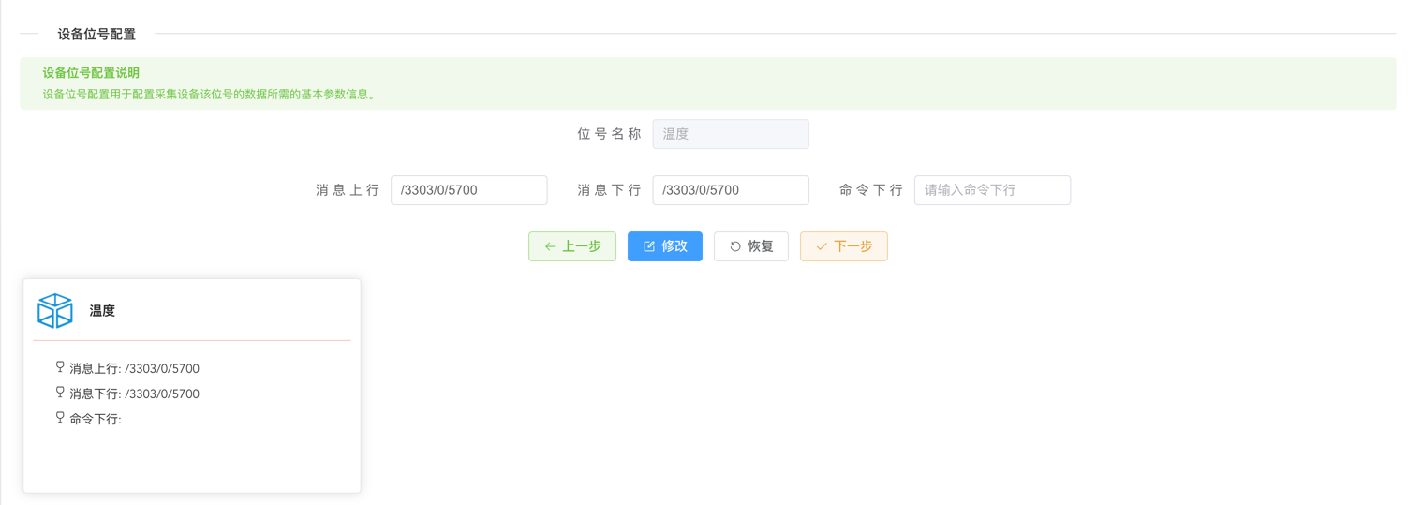
Task: Click the 设备位号配置 section heading
Action: [96, 34]
